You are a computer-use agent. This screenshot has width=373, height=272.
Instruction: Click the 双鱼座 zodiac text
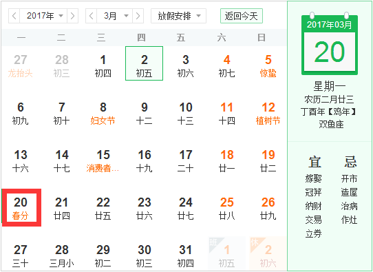[x=331, y=124]
